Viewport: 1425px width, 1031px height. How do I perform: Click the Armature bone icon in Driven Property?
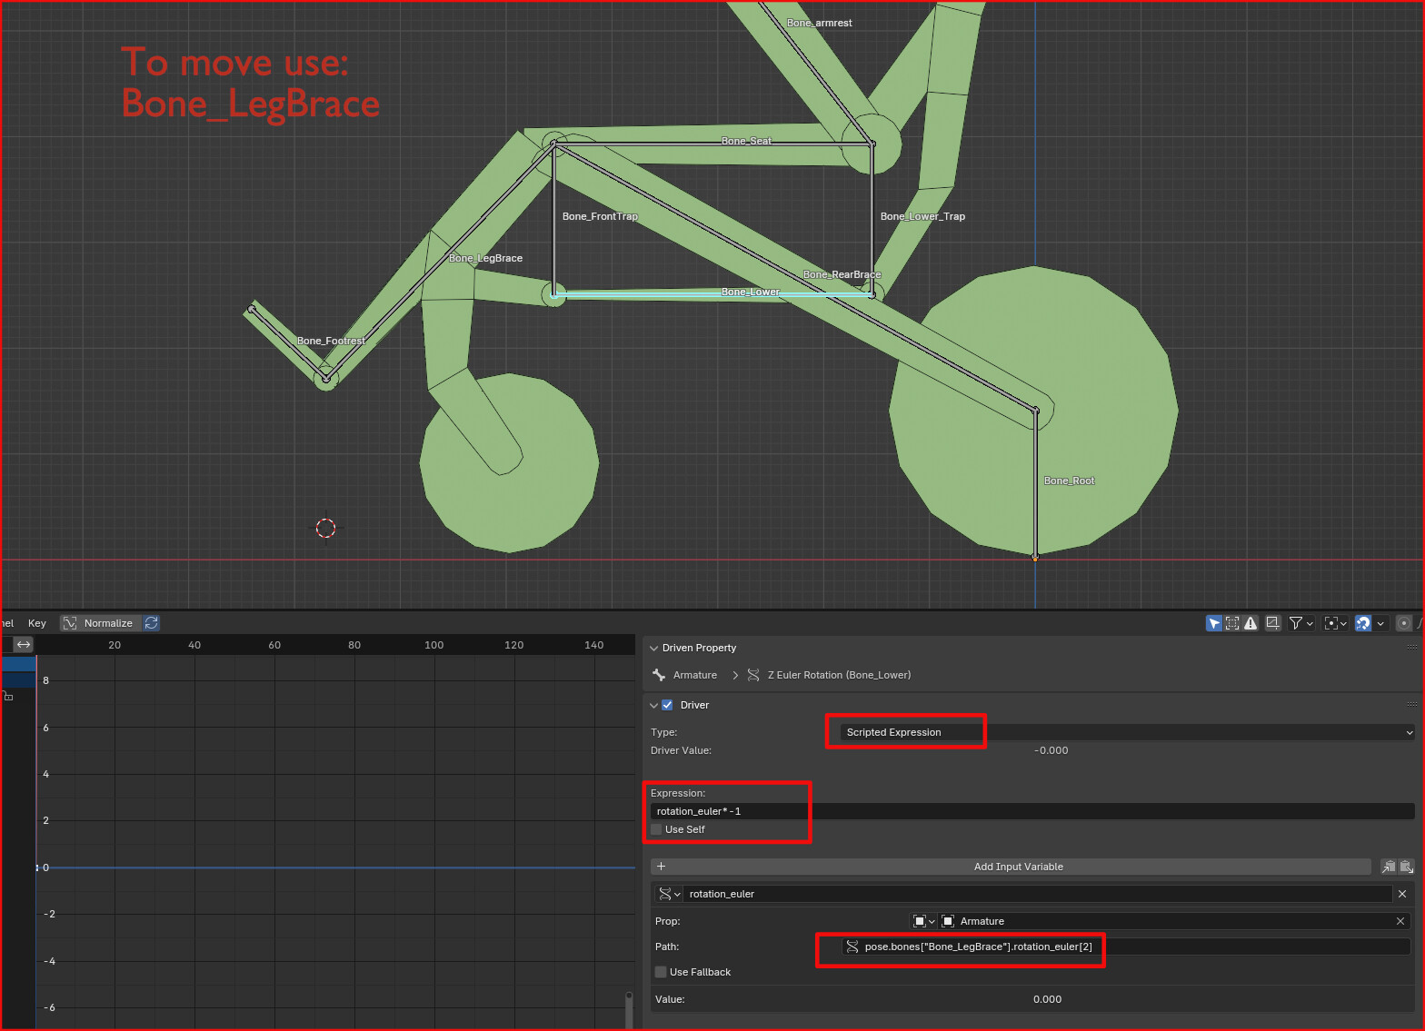pyautogui.click(x=659, y=675)
